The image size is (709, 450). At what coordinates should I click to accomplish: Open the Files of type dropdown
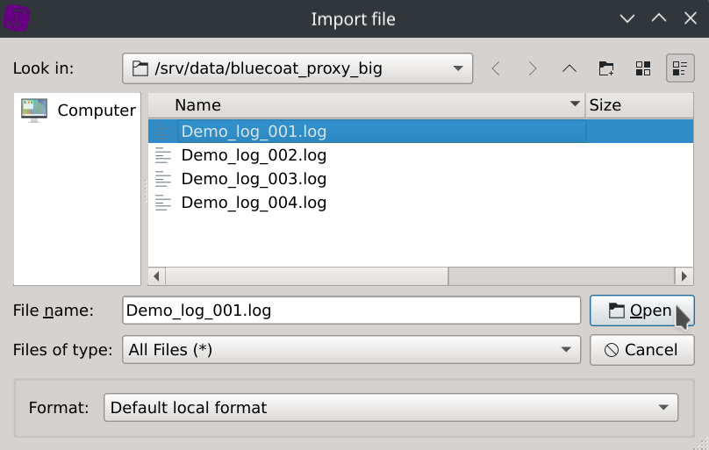564,350
